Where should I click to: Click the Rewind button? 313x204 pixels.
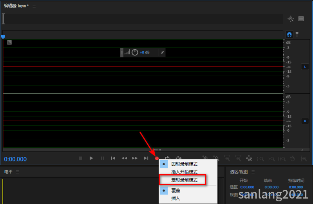pyautogui.click(x=124, y=158)
